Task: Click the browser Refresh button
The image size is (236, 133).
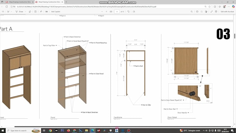Action: click(x=7, y=7)
